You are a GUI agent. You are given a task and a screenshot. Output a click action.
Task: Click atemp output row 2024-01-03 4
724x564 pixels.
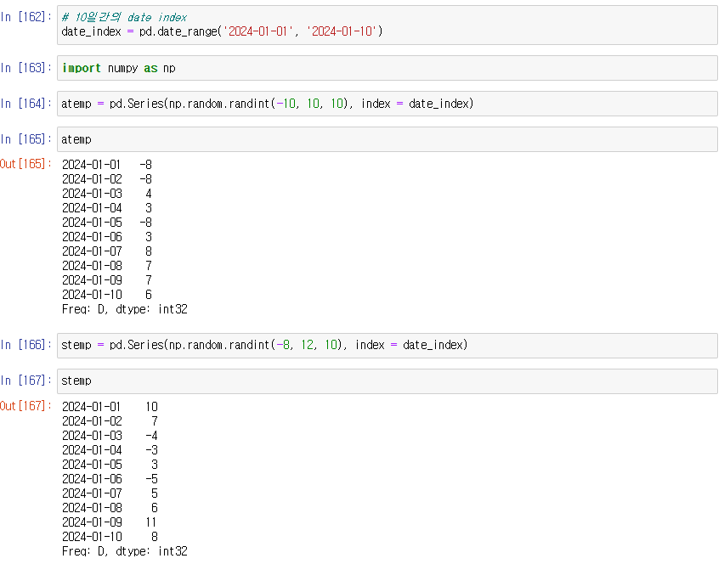pyautogui.click(x=107, y=194)
